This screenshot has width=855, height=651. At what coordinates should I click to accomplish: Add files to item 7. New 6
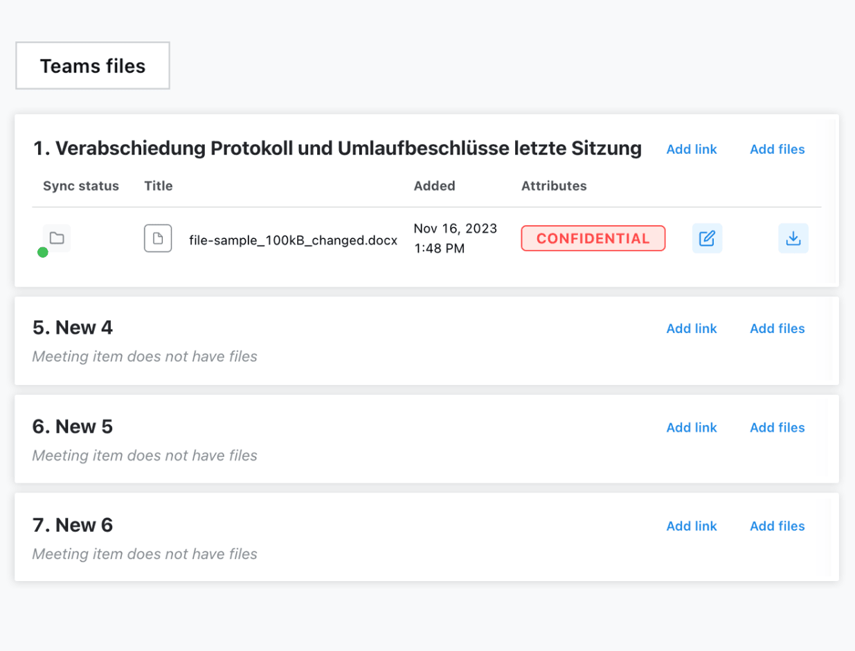(777, 526)
